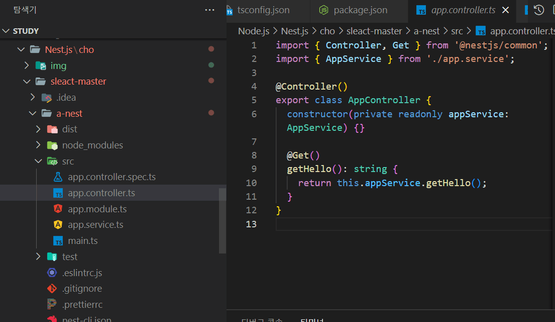Click the TS icon of main.ts
The height and width of the screenshot is (322, 555).
[x=58, y=241]
